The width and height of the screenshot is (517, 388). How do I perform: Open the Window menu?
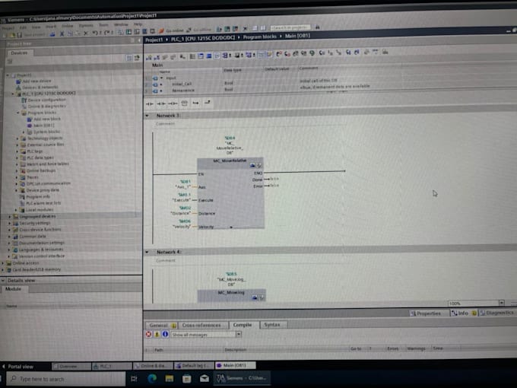121,24
